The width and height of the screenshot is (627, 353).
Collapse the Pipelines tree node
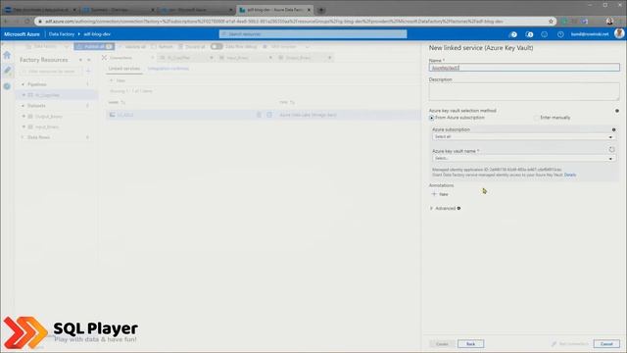point(23,84)
